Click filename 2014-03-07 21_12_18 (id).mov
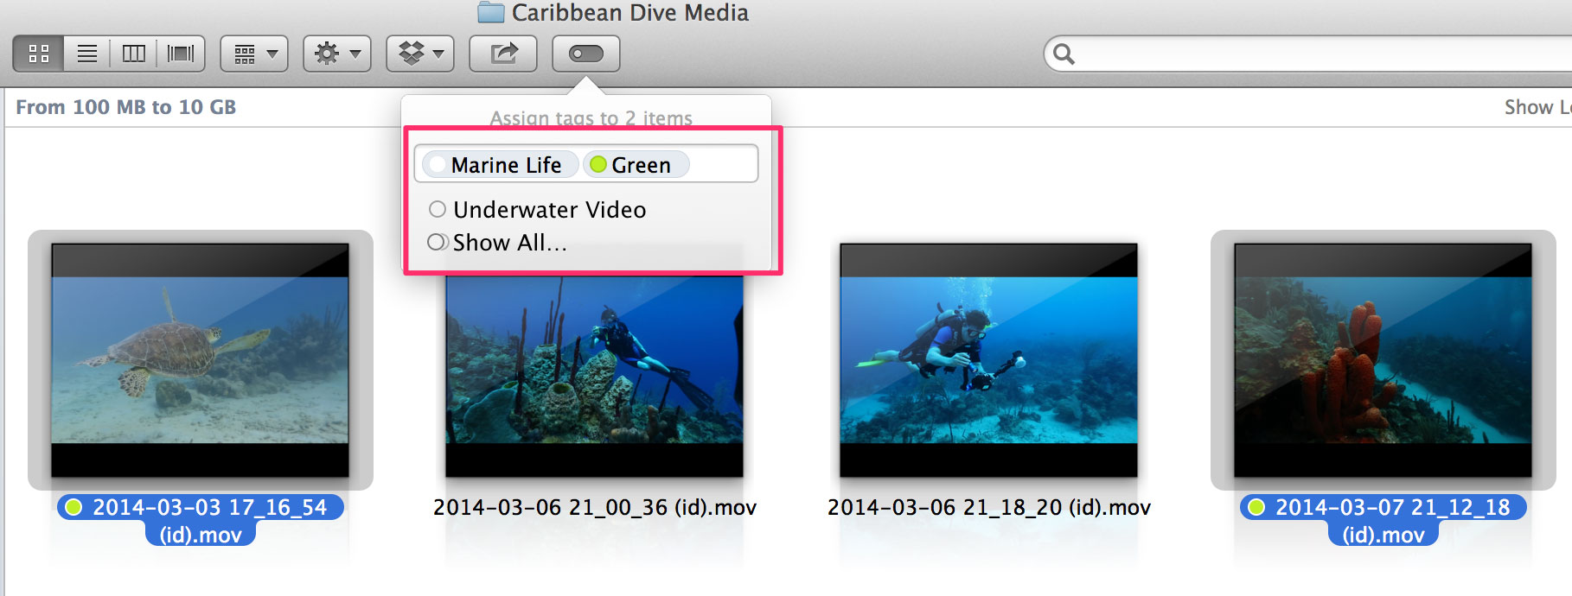 pos(1383,521)
